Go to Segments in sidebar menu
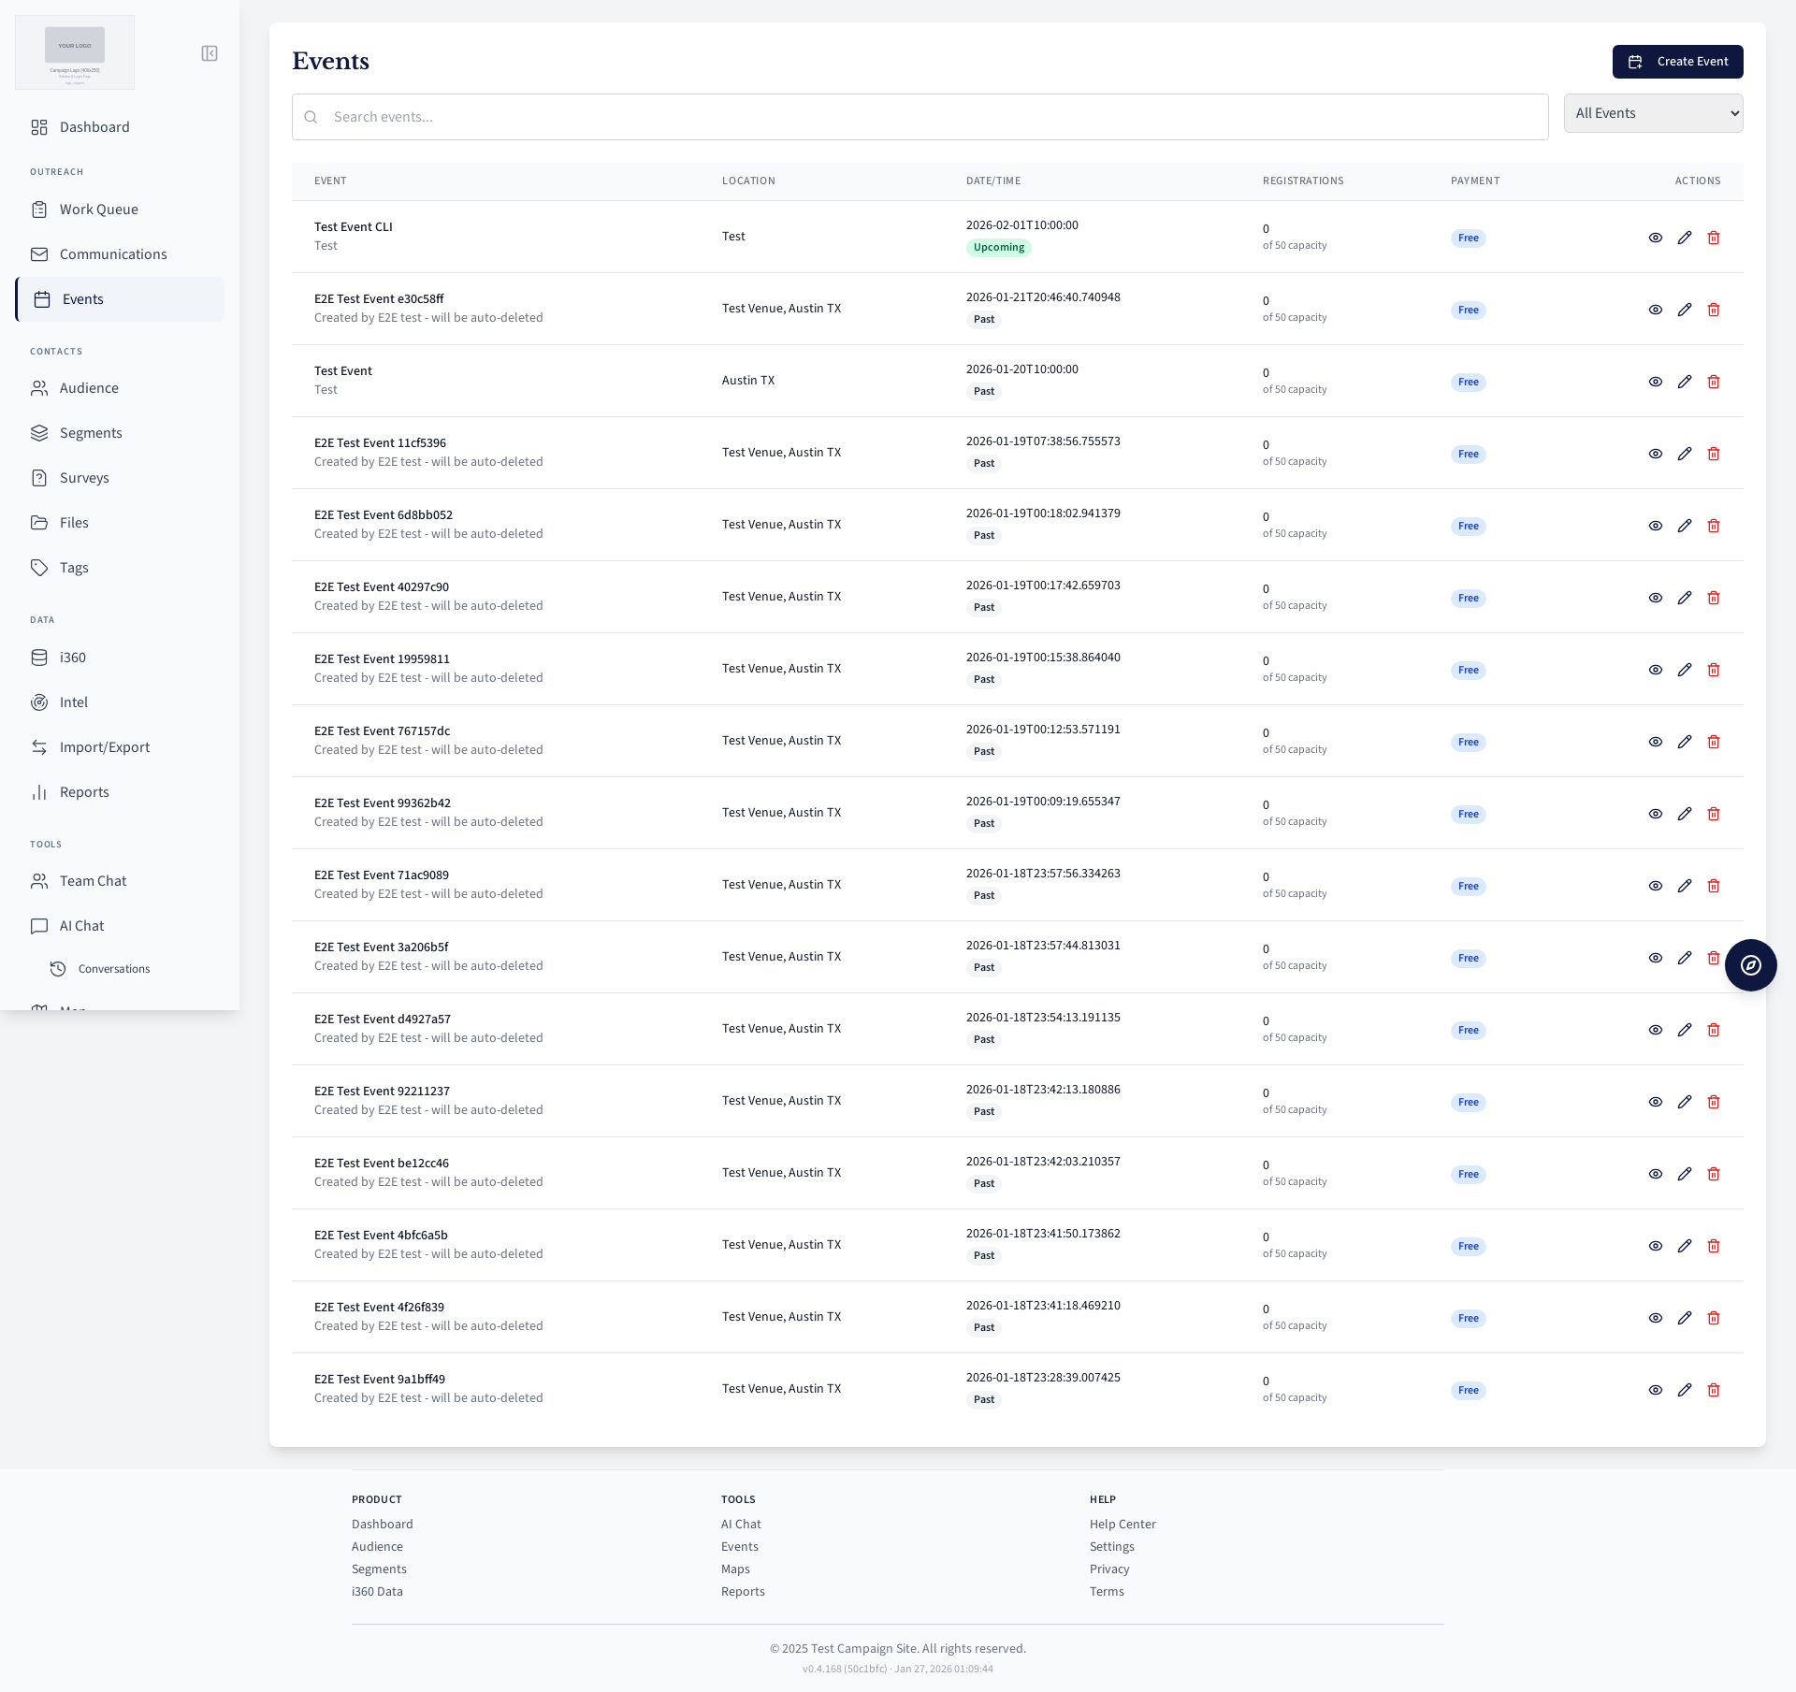The width and height of the screenshot is (1796, 1692). tap(91, 433)
